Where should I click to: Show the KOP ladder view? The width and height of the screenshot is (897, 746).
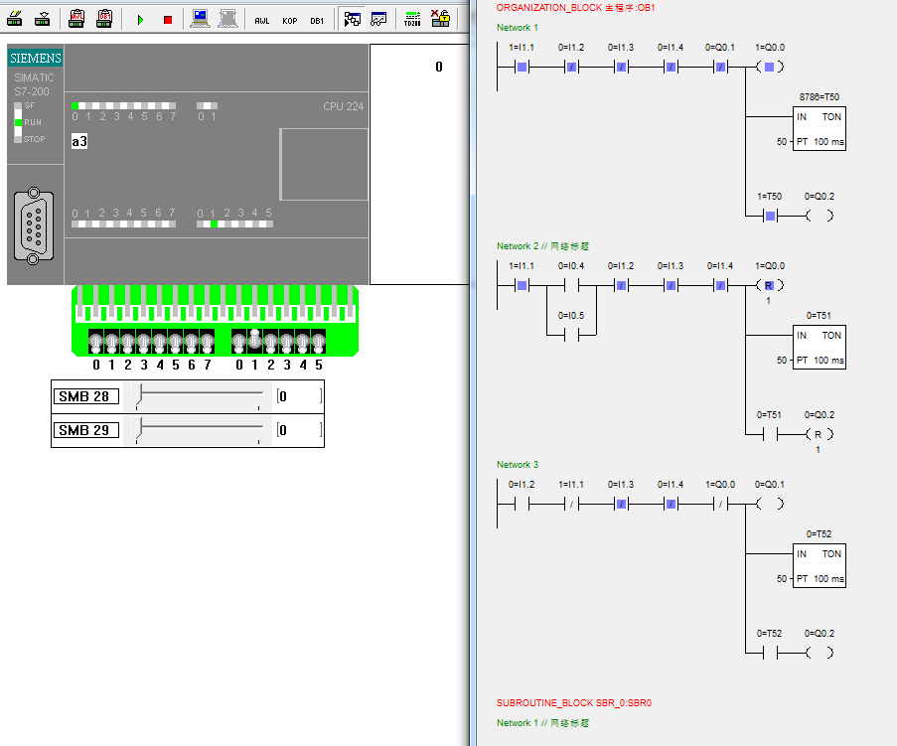(x=289, y=19)
